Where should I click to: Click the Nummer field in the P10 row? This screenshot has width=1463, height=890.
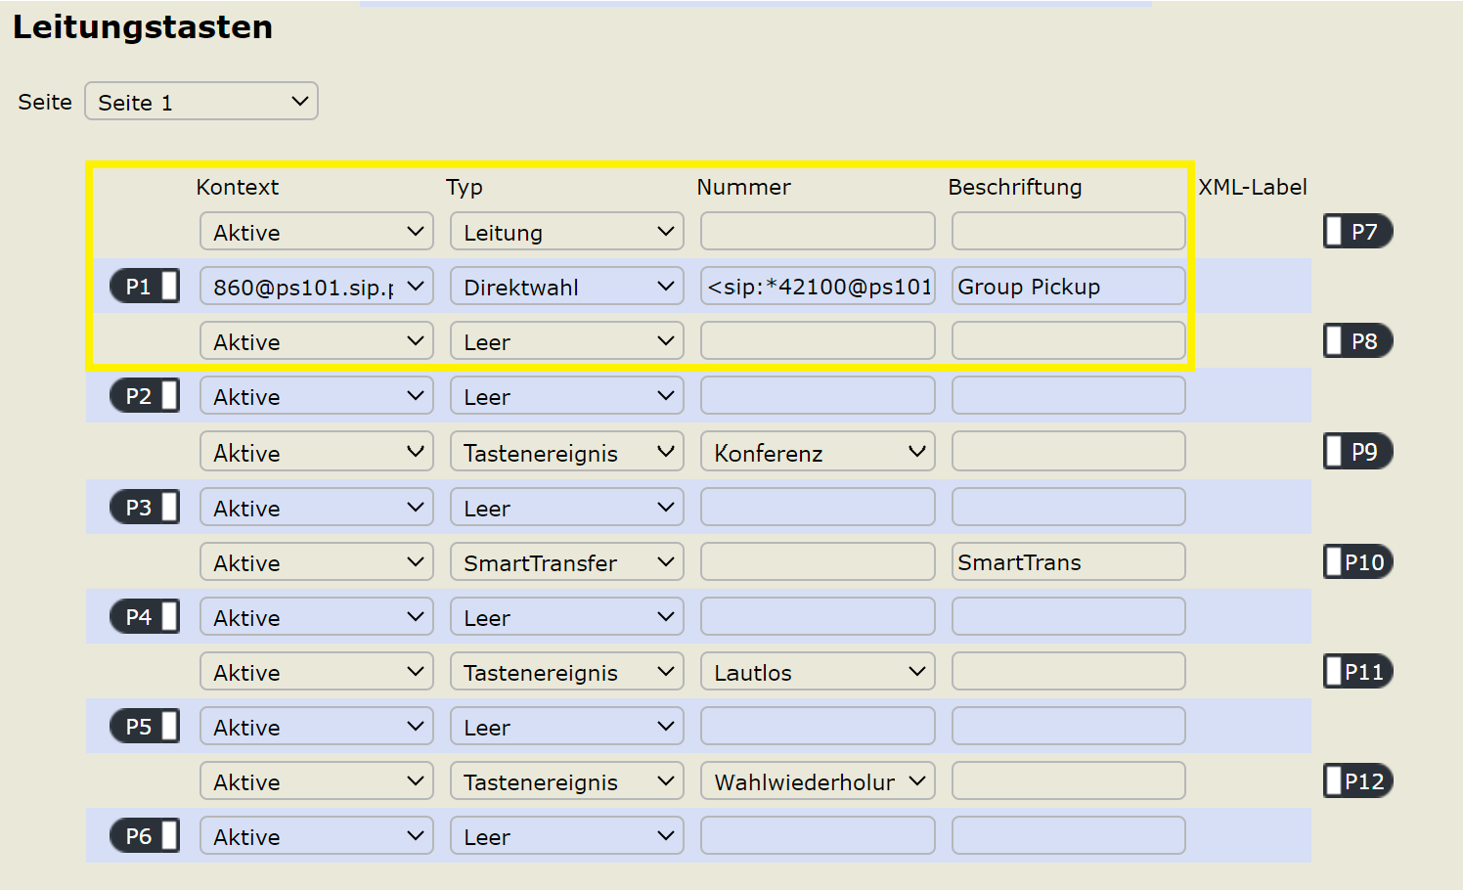[818, 561]
